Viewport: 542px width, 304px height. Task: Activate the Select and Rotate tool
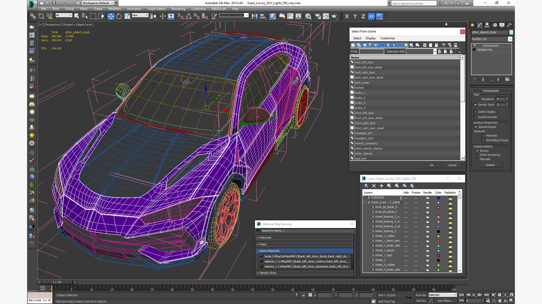point(119,16)
